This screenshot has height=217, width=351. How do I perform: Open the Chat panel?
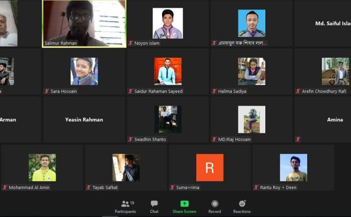pyautogui.click(x=154, y=207)
